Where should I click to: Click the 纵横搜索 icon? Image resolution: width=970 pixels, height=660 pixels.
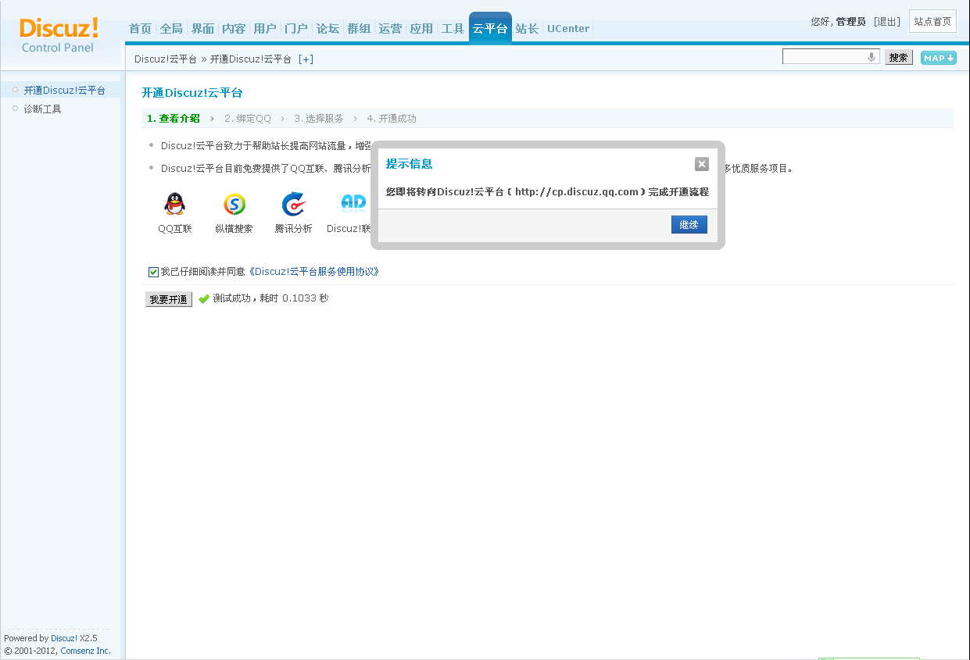coord(234,204)
